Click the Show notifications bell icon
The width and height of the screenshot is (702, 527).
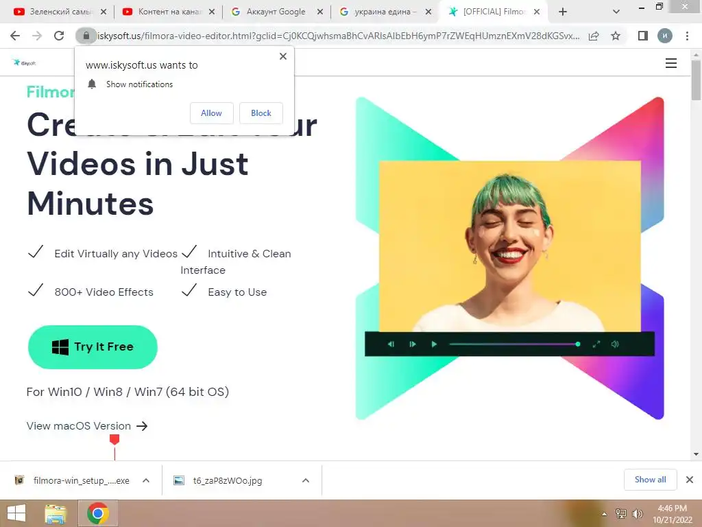92,84
